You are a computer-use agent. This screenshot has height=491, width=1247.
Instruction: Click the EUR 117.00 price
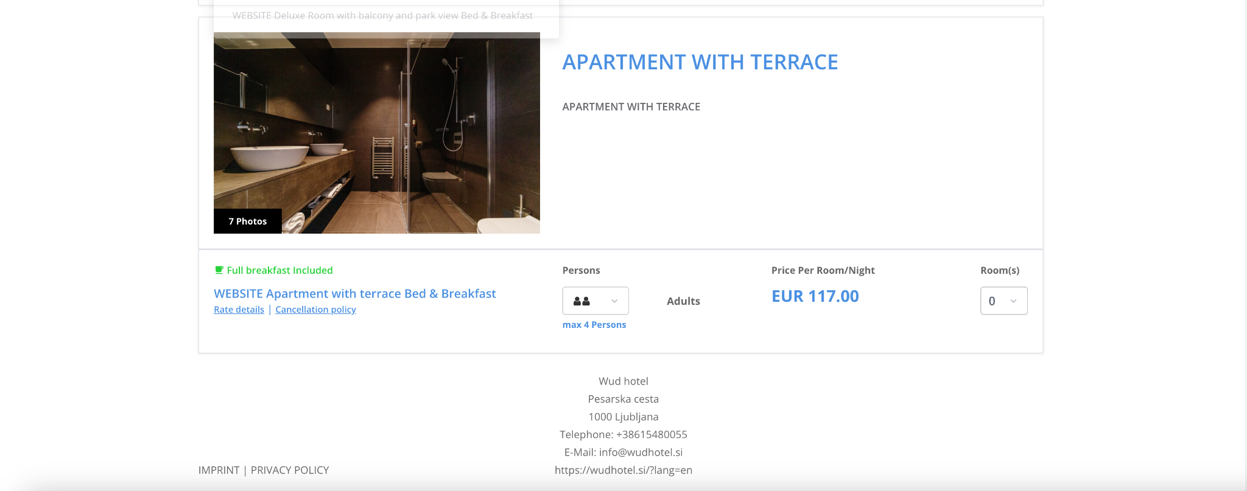coord(815,296)
